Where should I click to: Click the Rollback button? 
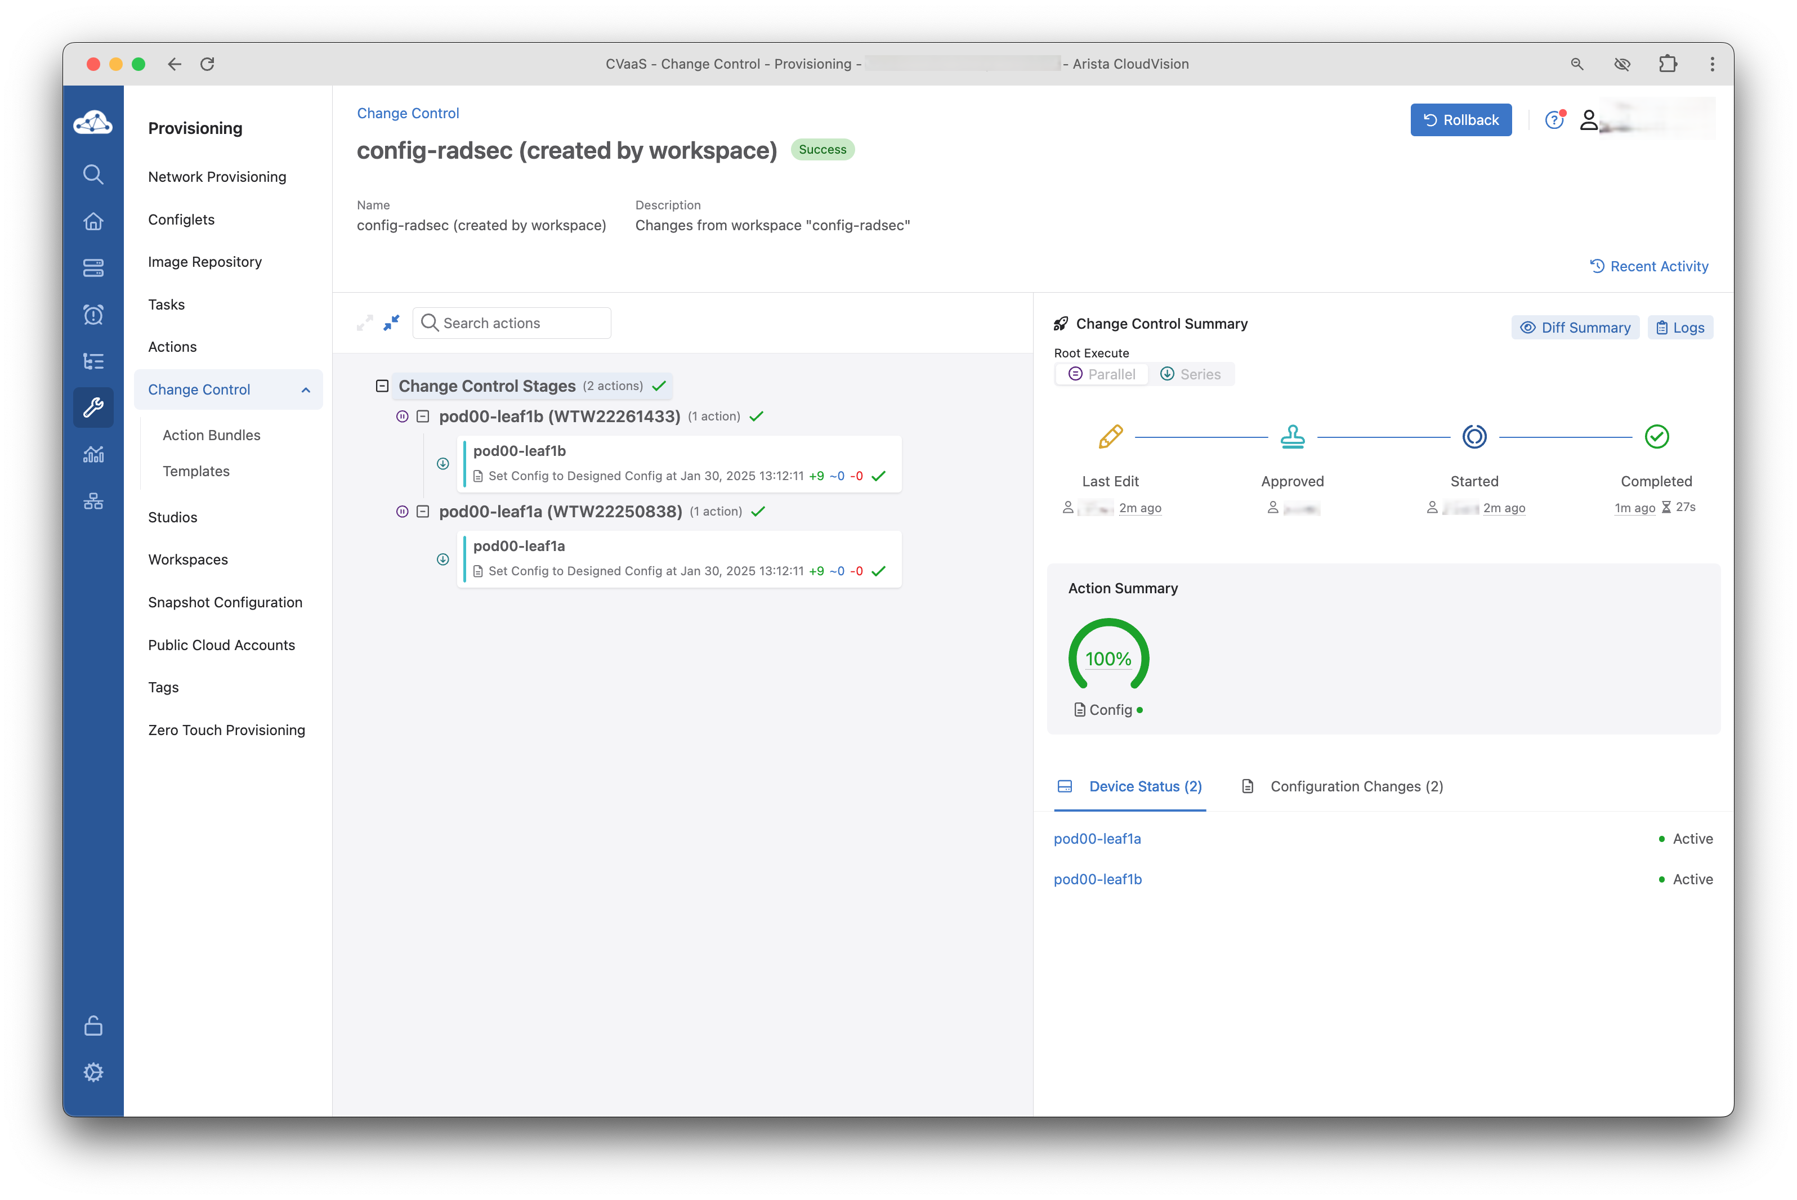(x=1460, y=120)
